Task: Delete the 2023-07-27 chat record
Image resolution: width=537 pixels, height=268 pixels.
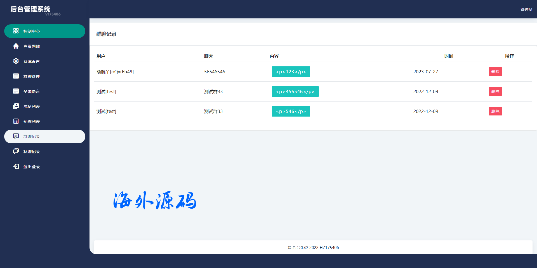Action: click(495, 72)
